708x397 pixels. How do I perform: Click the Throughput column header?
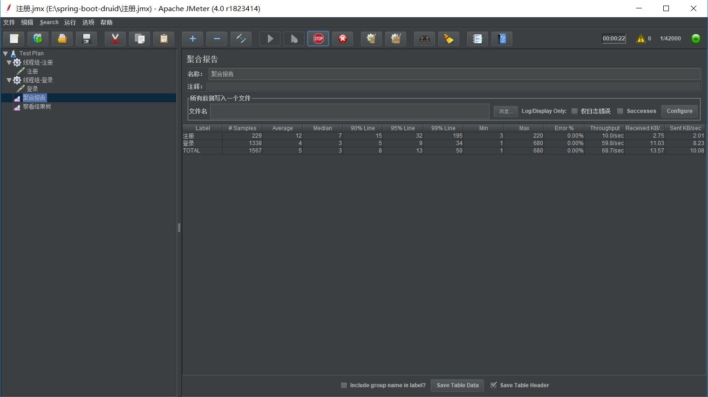(x=605, y=128)
